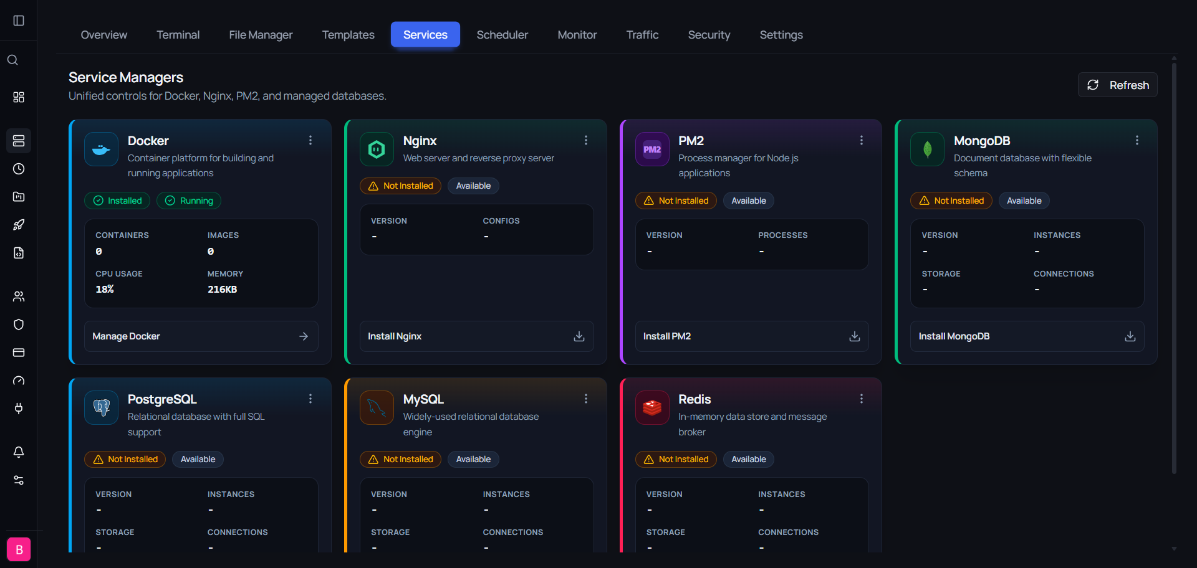Open the credit card billing icon
This screenshot has height=568, width=1197.
click(19, 353)
